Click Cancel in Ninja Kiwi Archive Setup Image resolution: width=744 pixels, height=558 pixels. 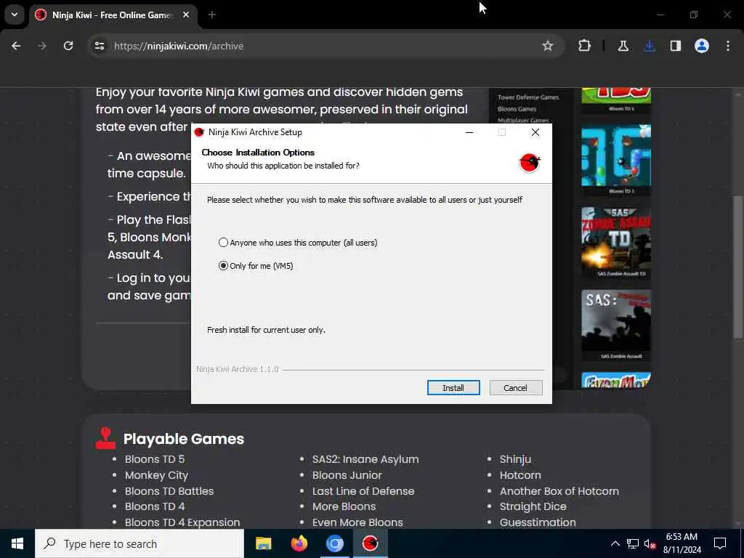pos(515,388)
